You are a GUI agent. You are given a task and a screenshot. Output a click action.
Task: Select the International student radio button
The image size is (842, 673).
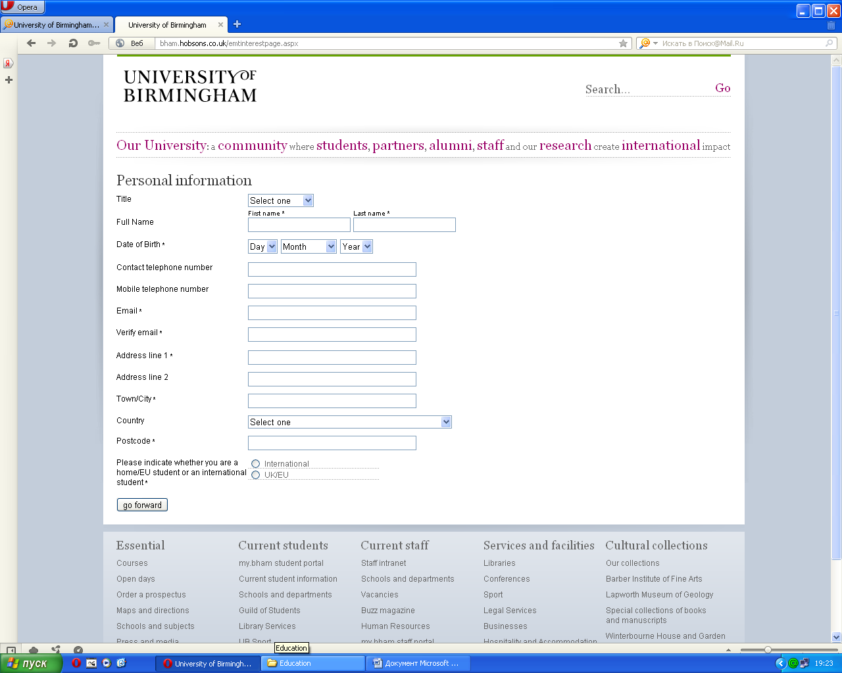pyautogui.click(x=256, y=464)
